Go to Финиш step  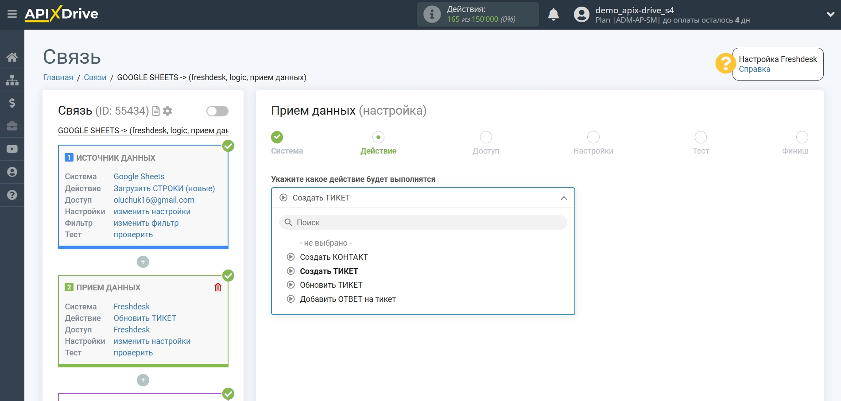point(802,137)
